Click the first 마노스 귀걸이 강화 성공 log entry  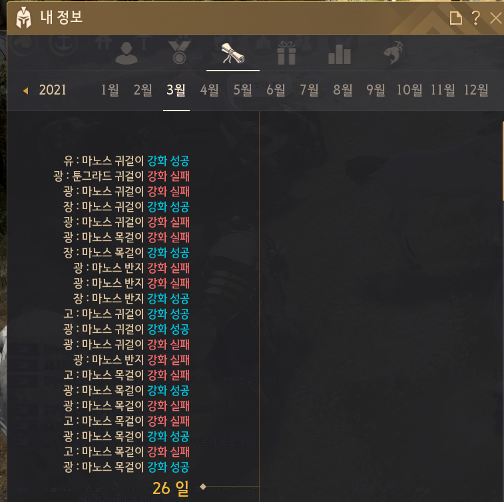click(x=126, y=160)
